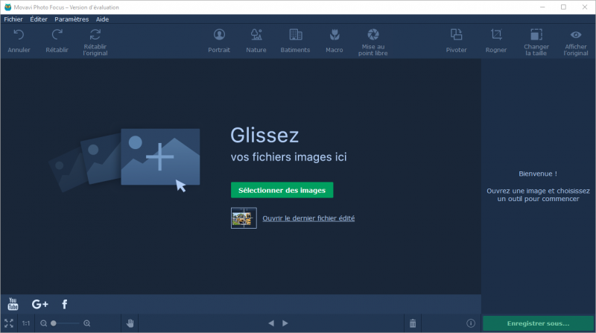Click the Pivoter rotate tool
596x333 pixels.
pos(456,35)
